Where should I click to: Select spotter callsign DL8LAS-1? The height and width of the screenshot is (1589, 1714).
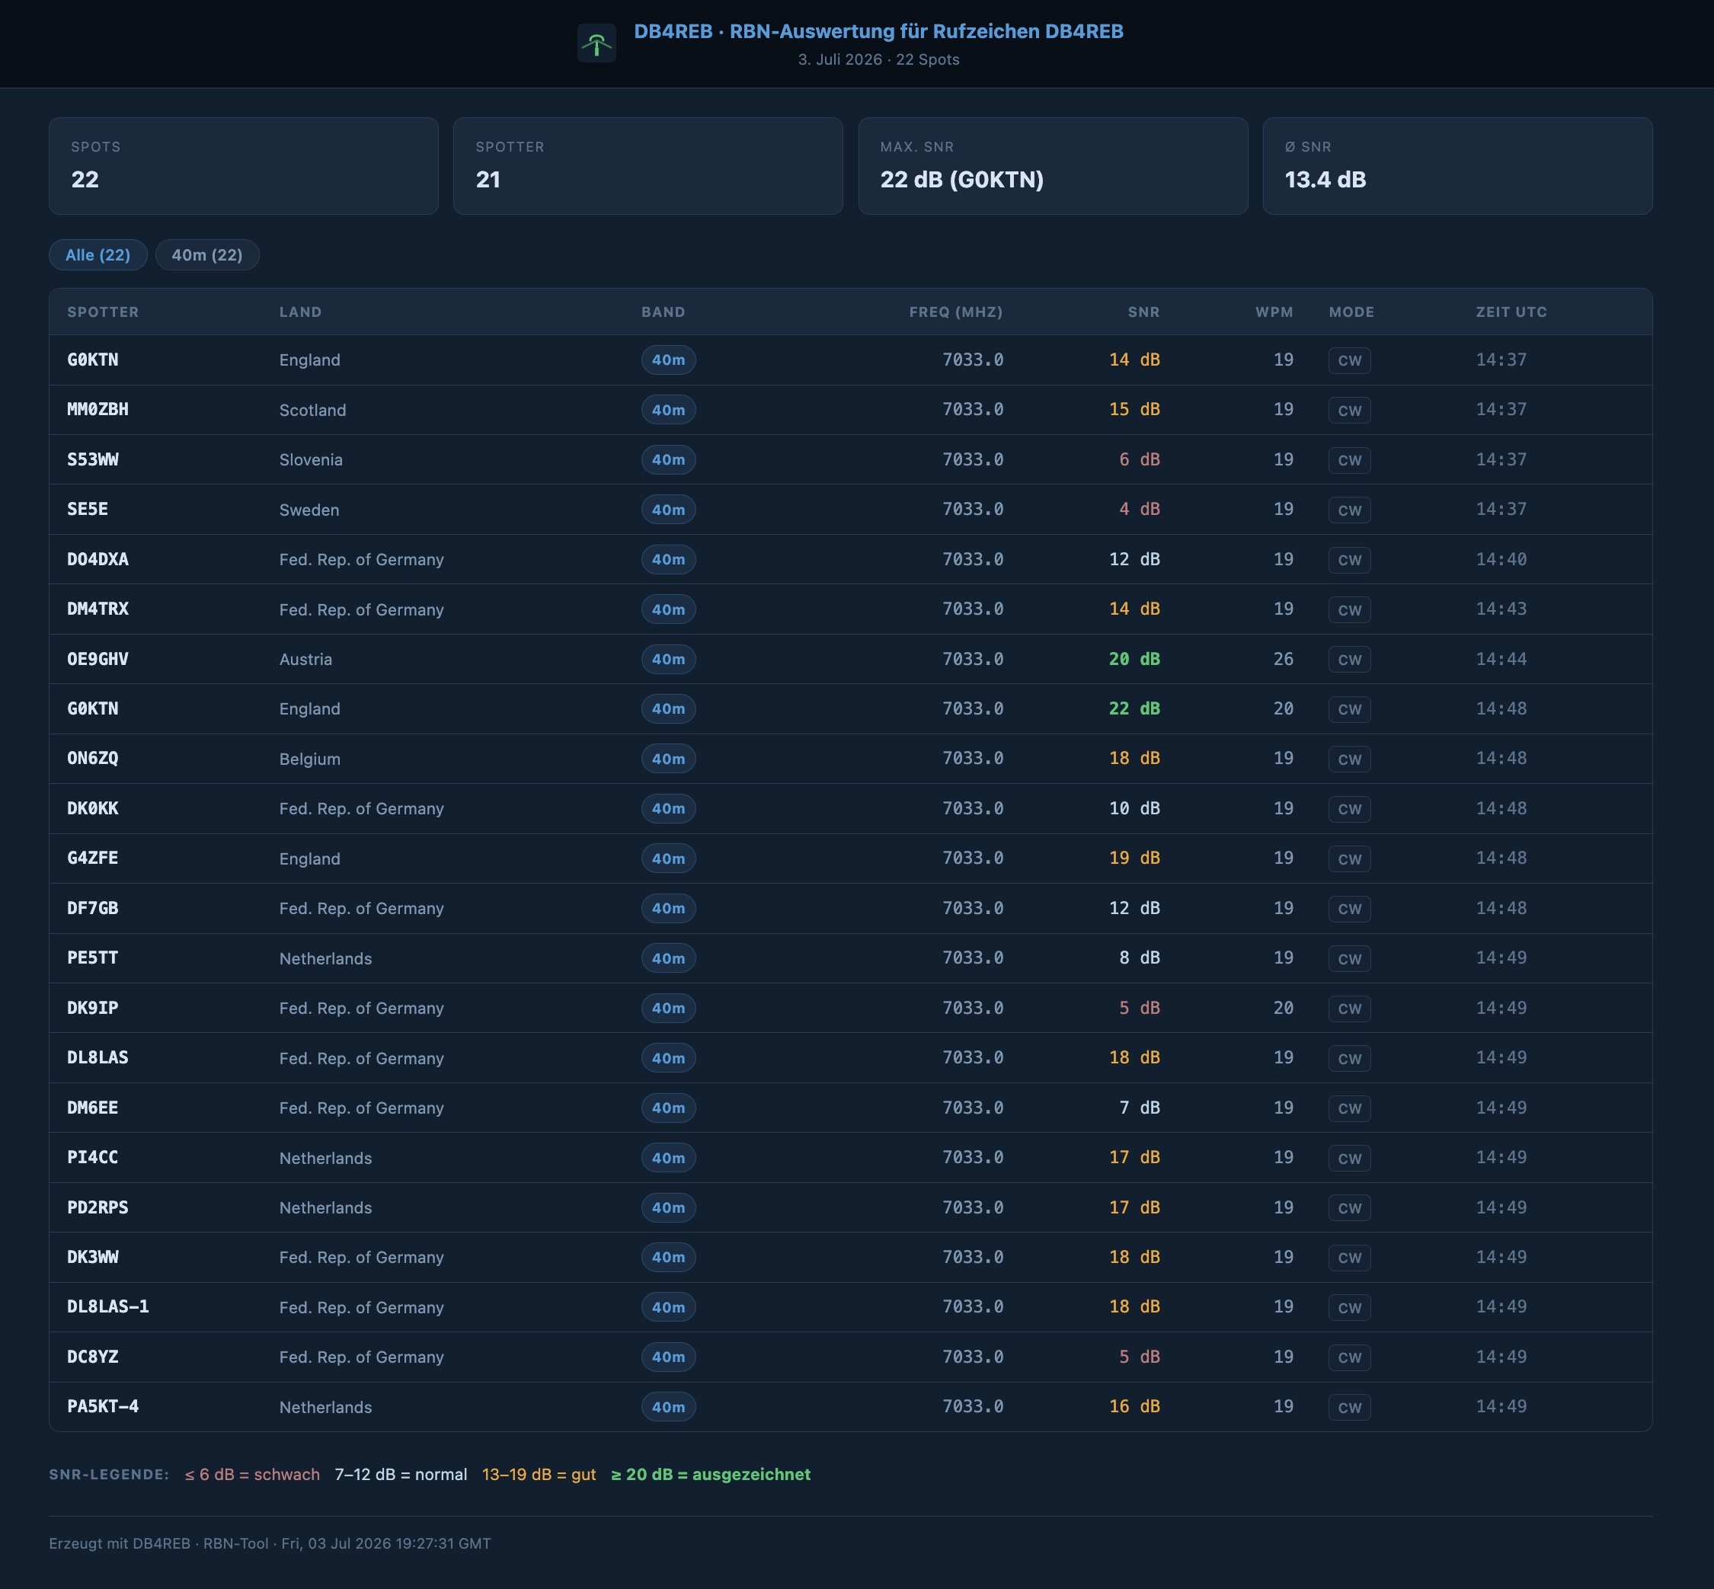click(x=108, y=1307)
